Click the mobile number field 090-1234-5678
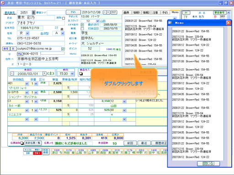Image resolution: width=234 pixels, height=175 pixels. [41, 44]
